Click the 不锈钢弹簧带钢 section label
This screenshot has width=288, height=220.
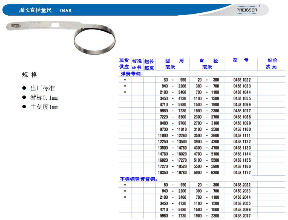139,179
